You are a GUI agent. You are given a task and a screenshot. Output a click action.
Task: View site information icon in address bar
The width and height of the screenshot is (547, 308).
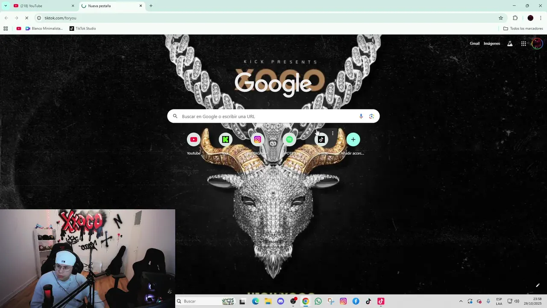[39, 18]
